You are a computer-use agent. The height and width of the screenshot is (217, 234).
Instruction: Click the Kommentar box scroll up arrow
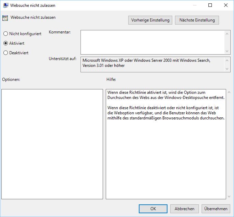[227, 34]
